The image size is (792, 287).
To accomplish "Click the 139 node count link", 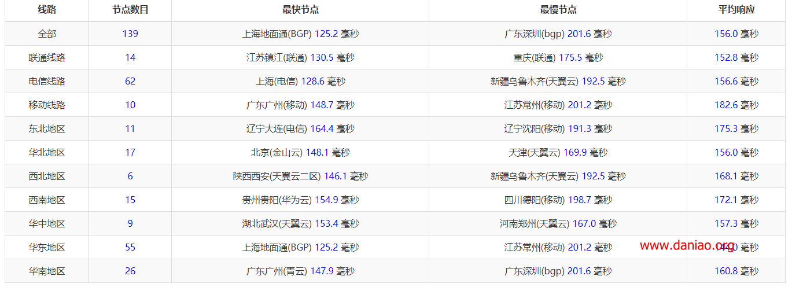I will [x=130, y=34].
